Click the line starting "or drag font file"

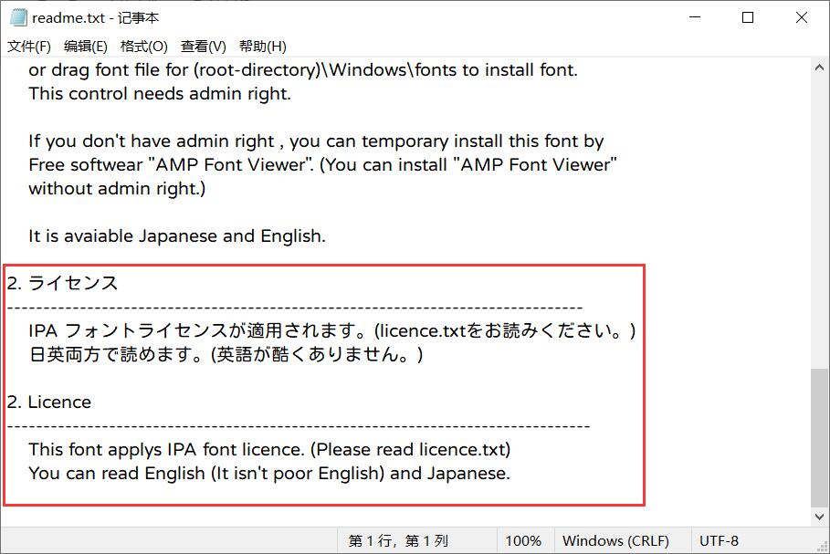coord(303,70)
